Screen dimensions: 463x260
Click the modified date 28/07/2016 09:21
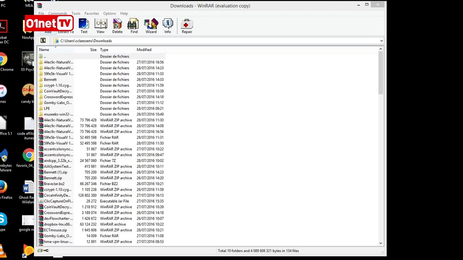click(150, 108)
